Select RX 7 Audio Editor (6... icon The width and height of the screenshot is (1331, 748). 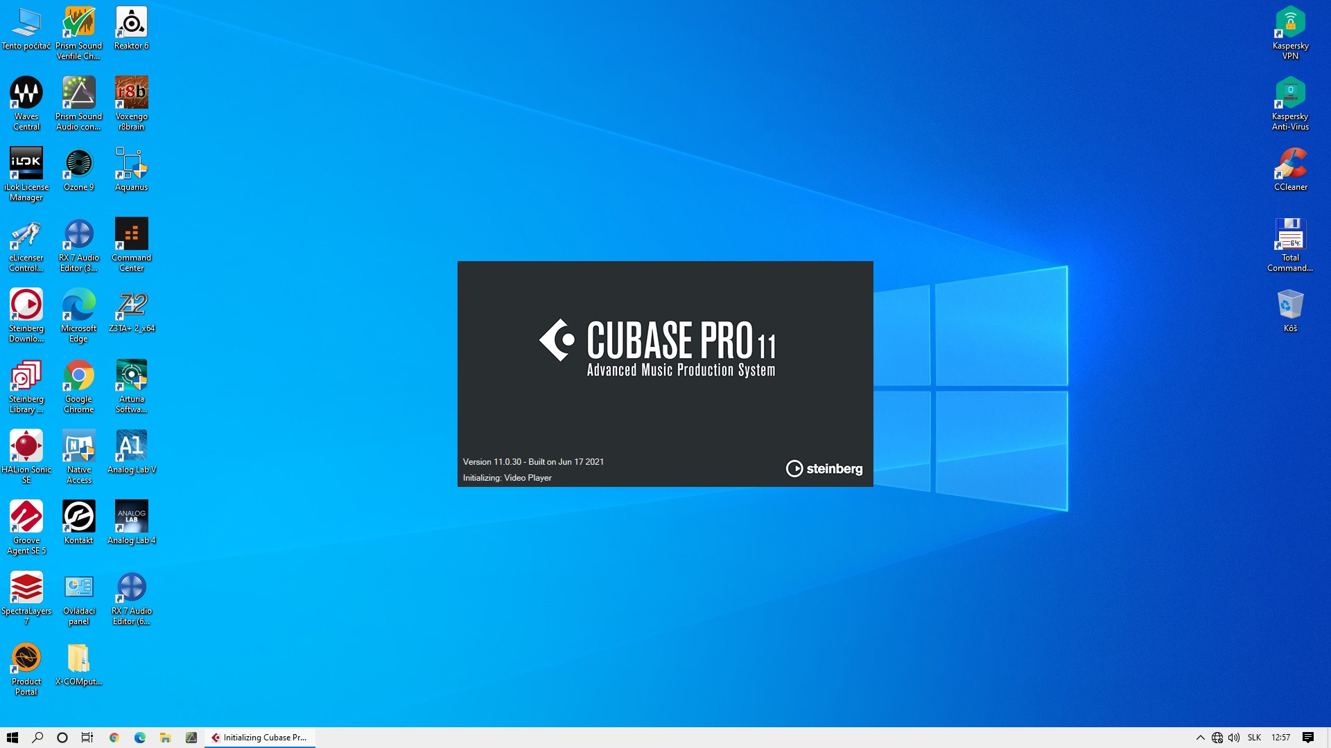pos(132,598)
